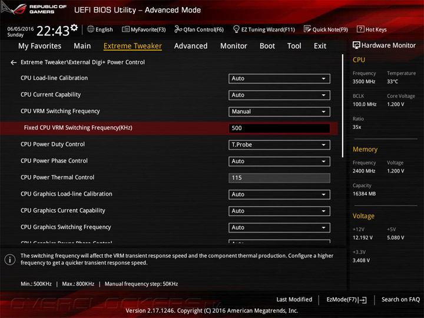Go to the Monitor tab
Screen dimensions: 424x318
[x=234, y=46]
